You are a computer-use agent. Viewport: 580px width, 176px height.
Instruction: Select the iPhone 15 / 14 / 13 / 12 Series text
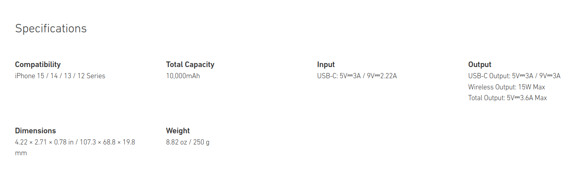point(60,76)
